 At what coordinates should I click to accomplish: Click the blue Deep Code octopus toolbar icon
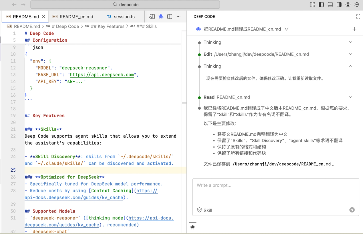point(161,17)
